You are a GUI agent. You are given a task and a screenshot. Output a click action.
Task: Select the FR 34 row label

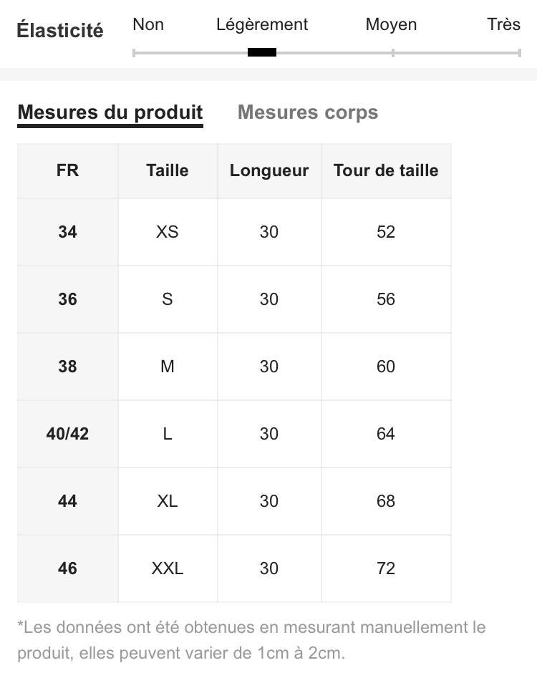[x=68, y=232]
